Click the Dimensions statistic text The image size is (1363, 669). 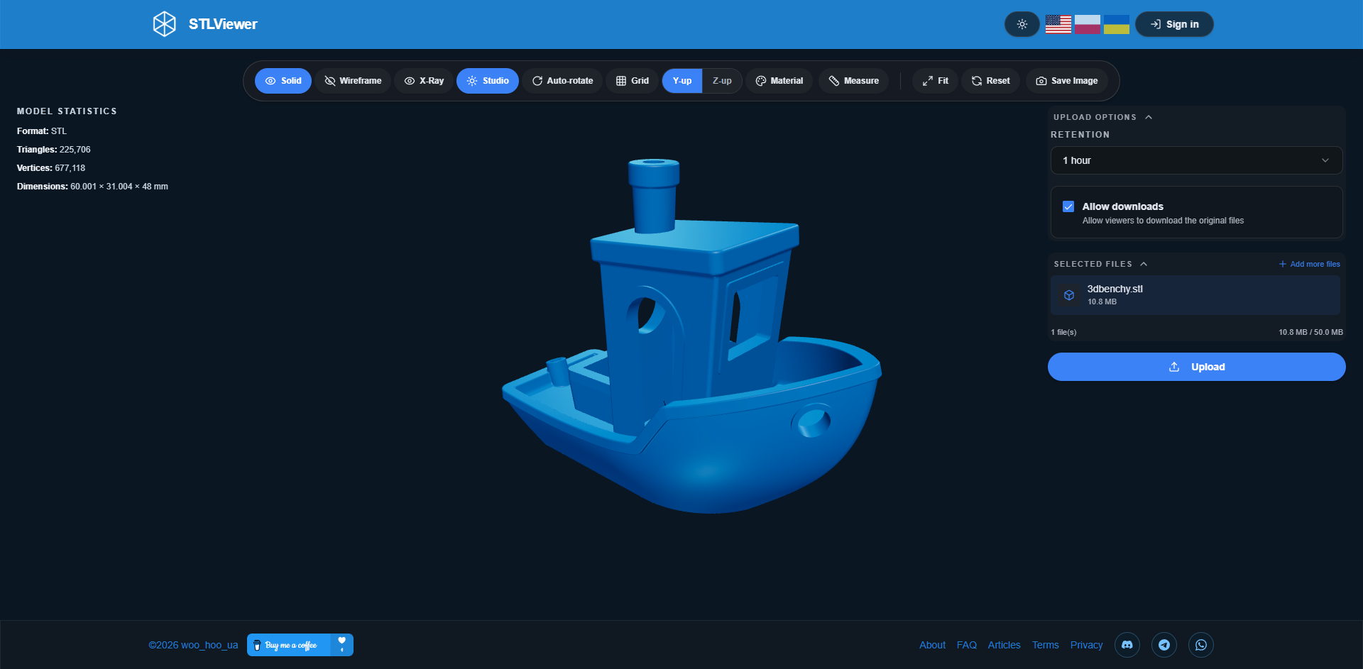pos(92,187)
